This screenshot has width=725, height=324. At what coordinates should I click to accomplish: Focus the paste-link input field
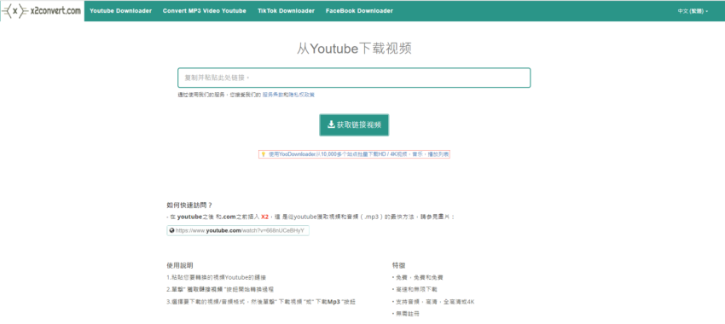tap(354, 78)
